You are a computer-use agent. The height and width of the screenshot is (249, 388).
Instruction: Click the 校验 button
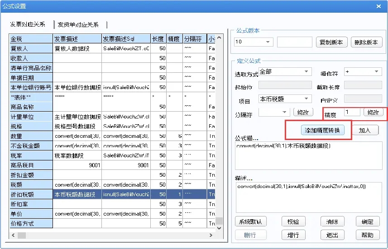[293, 221]
